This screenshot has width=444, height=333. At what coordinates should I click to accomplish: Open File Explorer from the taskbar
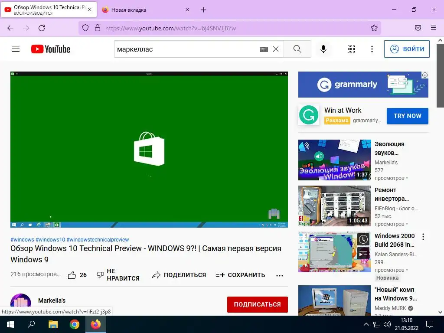pyautogui.click(x=53, y=324)
